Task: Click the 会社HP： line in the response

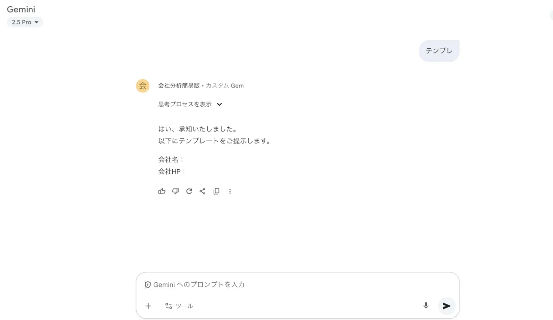Action: (x=171, y=171)
